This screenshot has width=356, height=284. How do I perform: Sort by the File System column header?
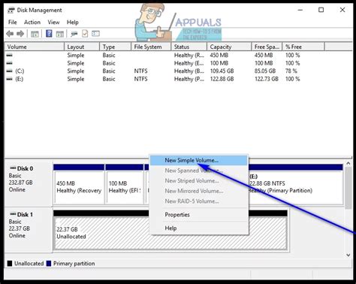click(151, 47)
